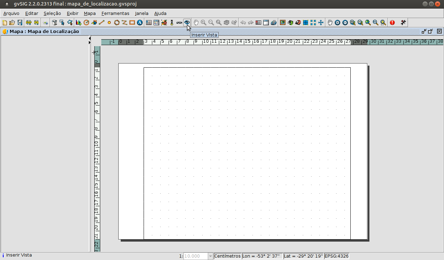
Task: Open the scale dropdown arrow
Action: 210,256
